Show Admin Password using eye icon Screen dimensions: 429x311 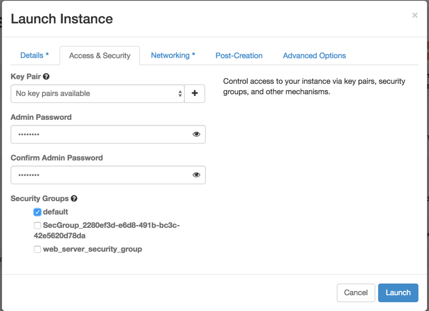tap(196, 134)
